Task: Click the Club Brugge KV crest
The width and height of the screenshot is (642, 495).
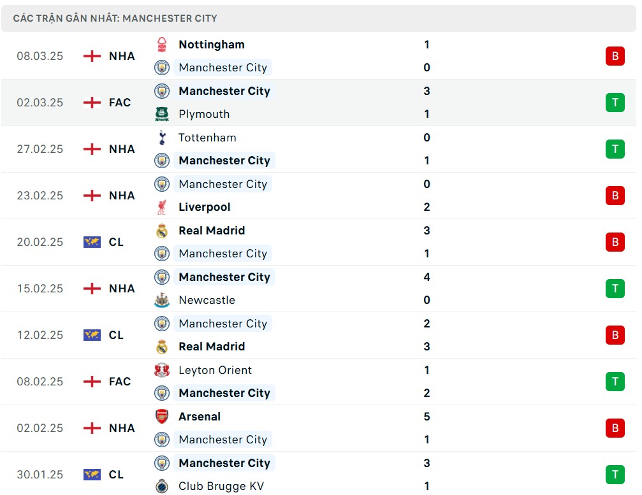Action: pos(162,486)
